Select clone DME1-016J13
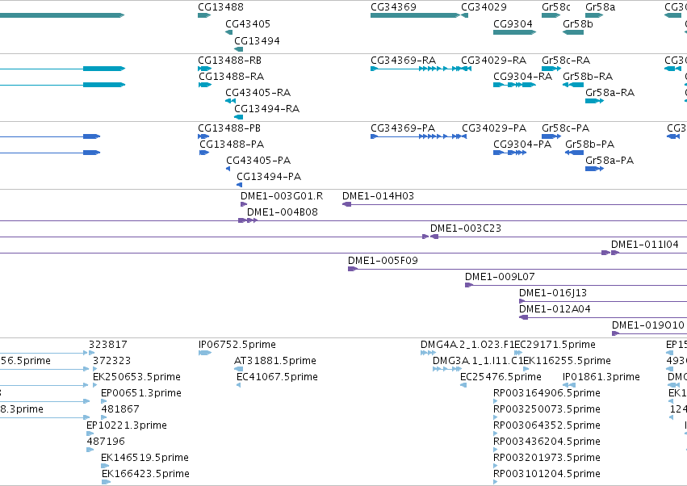Screen dimensions: 687x486 603,301
